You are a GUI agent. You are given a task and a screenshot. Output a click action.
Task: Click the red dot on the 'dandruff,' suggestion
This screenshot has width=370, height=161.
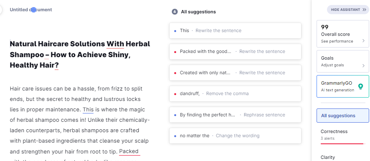(x=175, y=94)
